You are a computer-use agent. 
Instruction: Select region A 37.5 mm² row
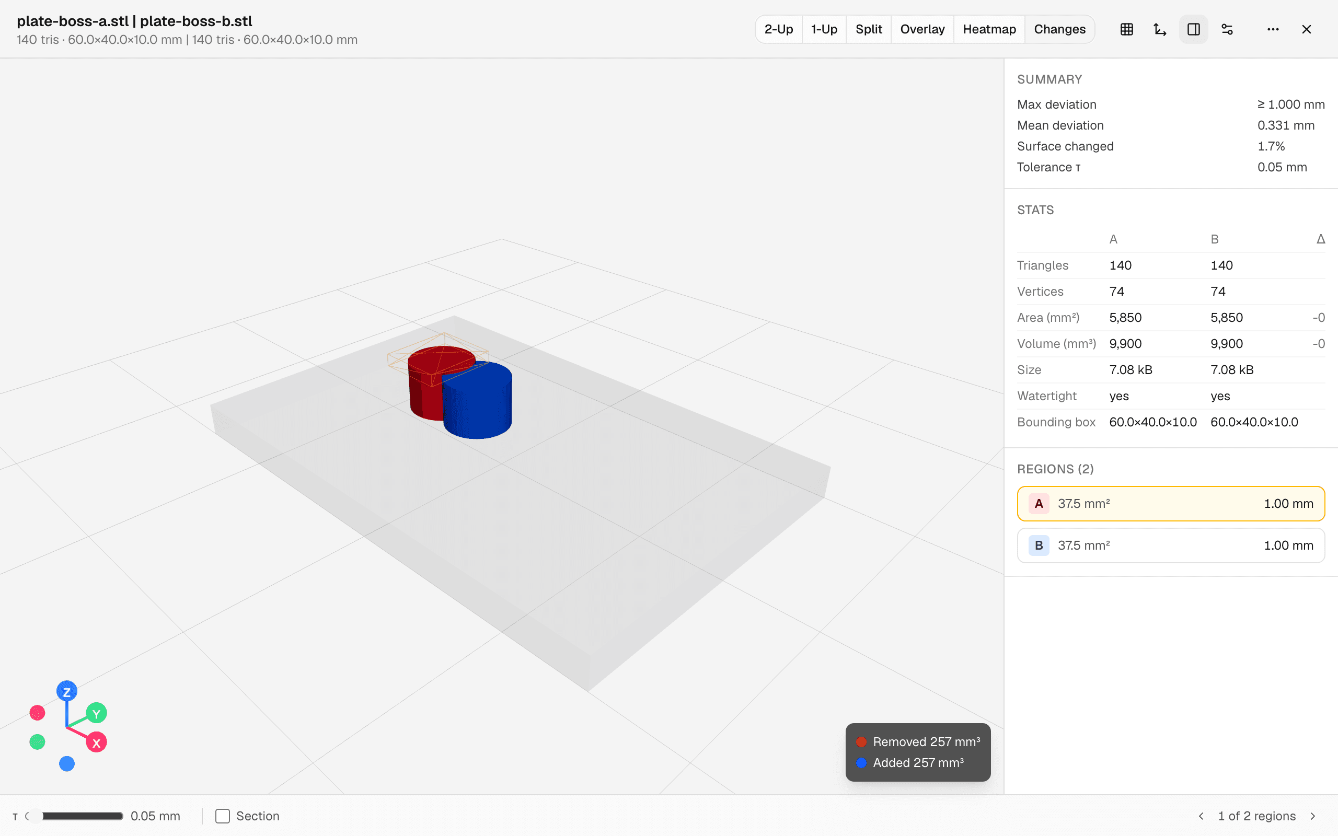pos(1170,504)
